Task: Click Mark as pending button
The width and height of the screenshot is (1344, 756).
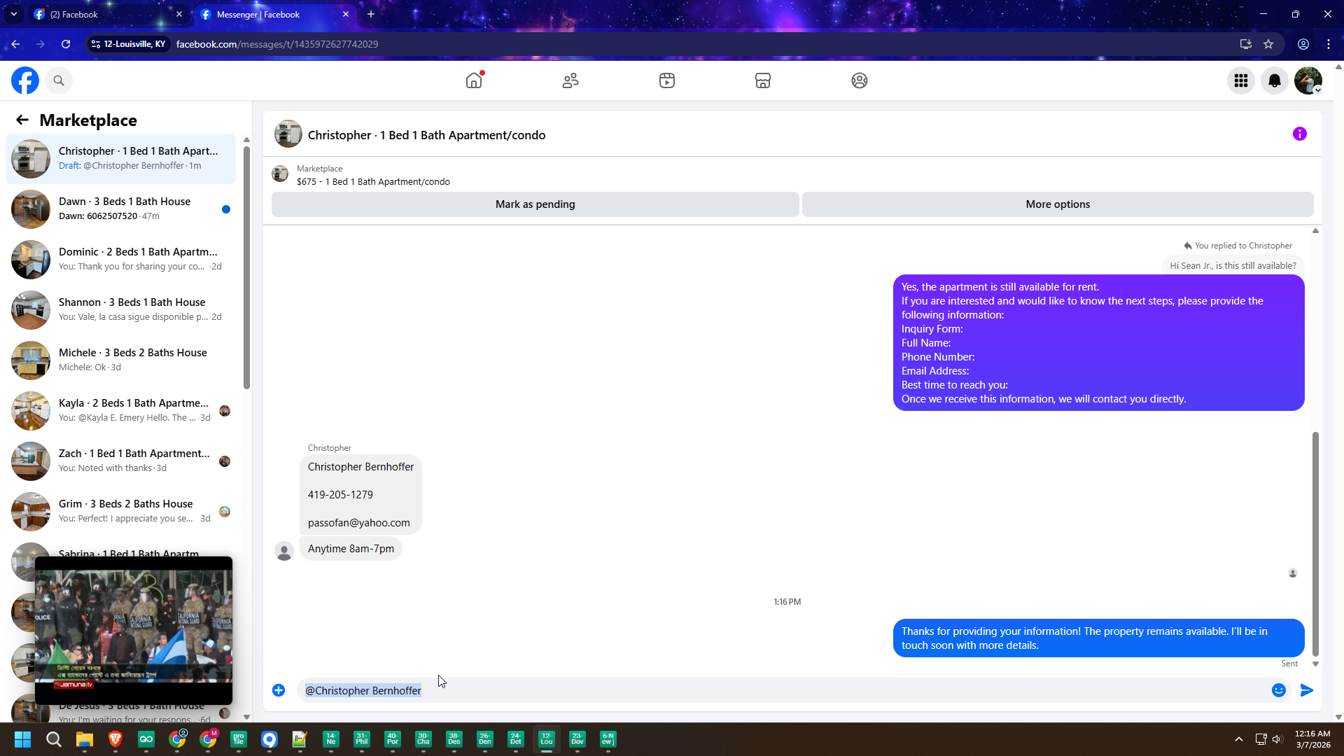Action: coord(535,204)
